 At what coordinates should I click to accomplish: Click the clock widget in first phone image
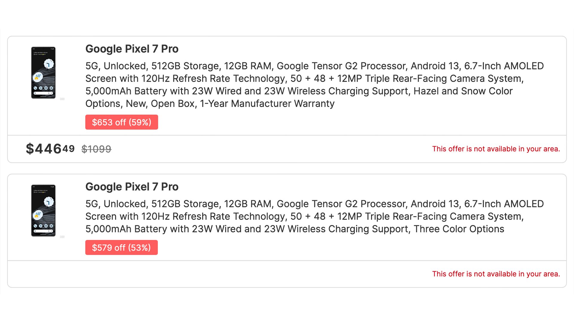coord(48,64)
